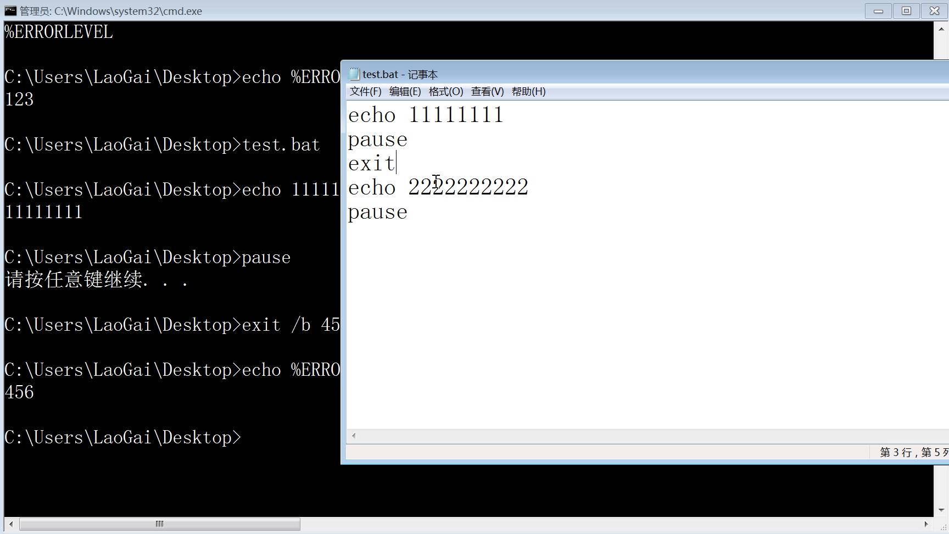
Task: Click the 'pause' command line in cmd
Action: point(147,257)
